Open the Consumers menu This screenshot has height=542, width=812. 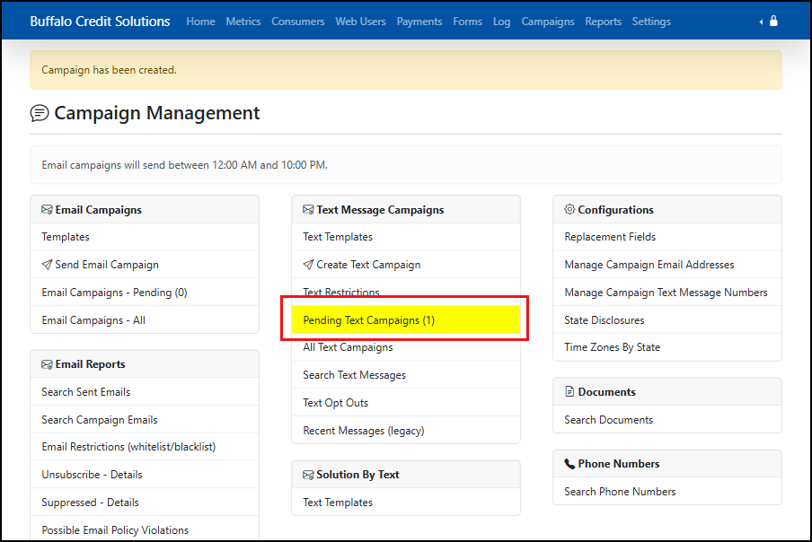[298, 22]
